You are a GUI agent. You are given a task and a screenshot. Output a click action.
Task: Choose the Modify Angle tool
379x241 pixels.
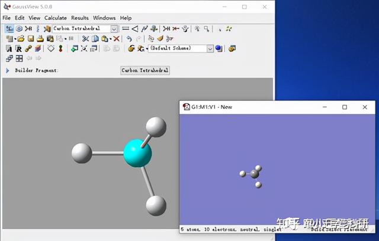click(135, 29)
